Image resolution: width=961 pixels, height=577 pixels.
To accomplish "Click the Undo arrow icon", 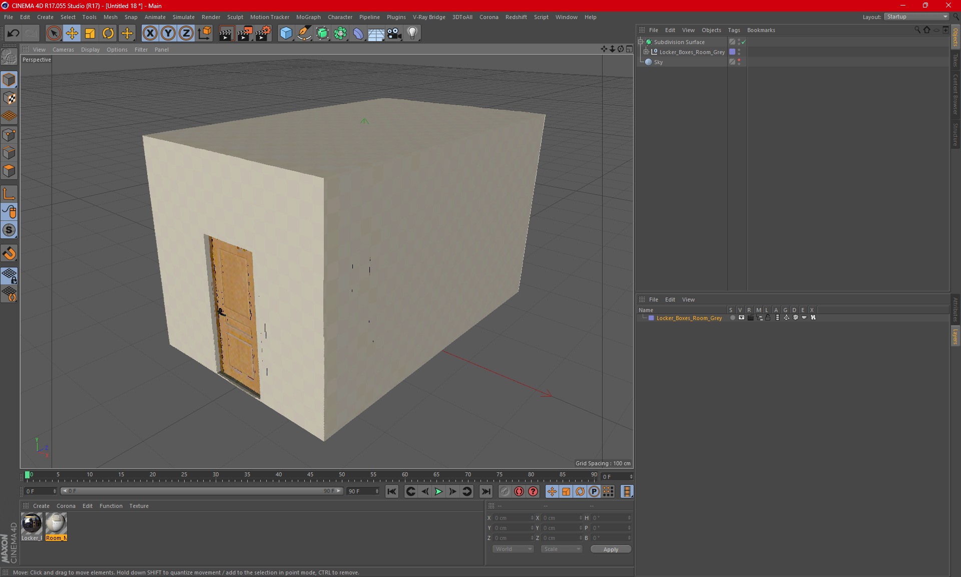I will 14,34.
